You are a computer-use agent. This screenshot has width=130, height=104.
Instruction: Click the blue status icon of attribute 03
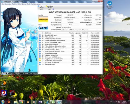coord(40,37)
